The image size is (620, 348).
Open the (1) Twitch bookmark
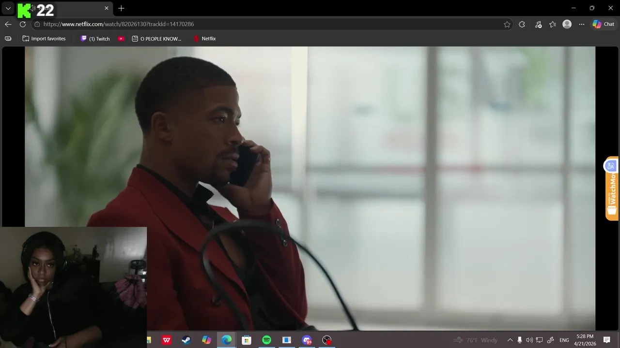click(x=95, y=39)
